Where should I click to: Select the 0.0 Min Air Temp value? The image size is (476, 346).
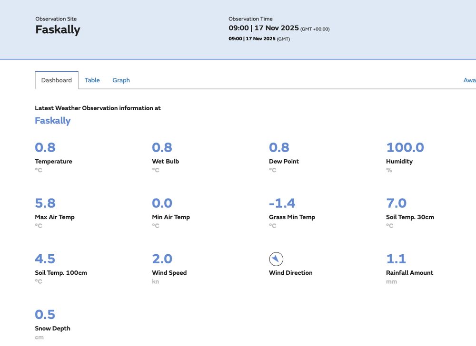click(x=162, y=203)
